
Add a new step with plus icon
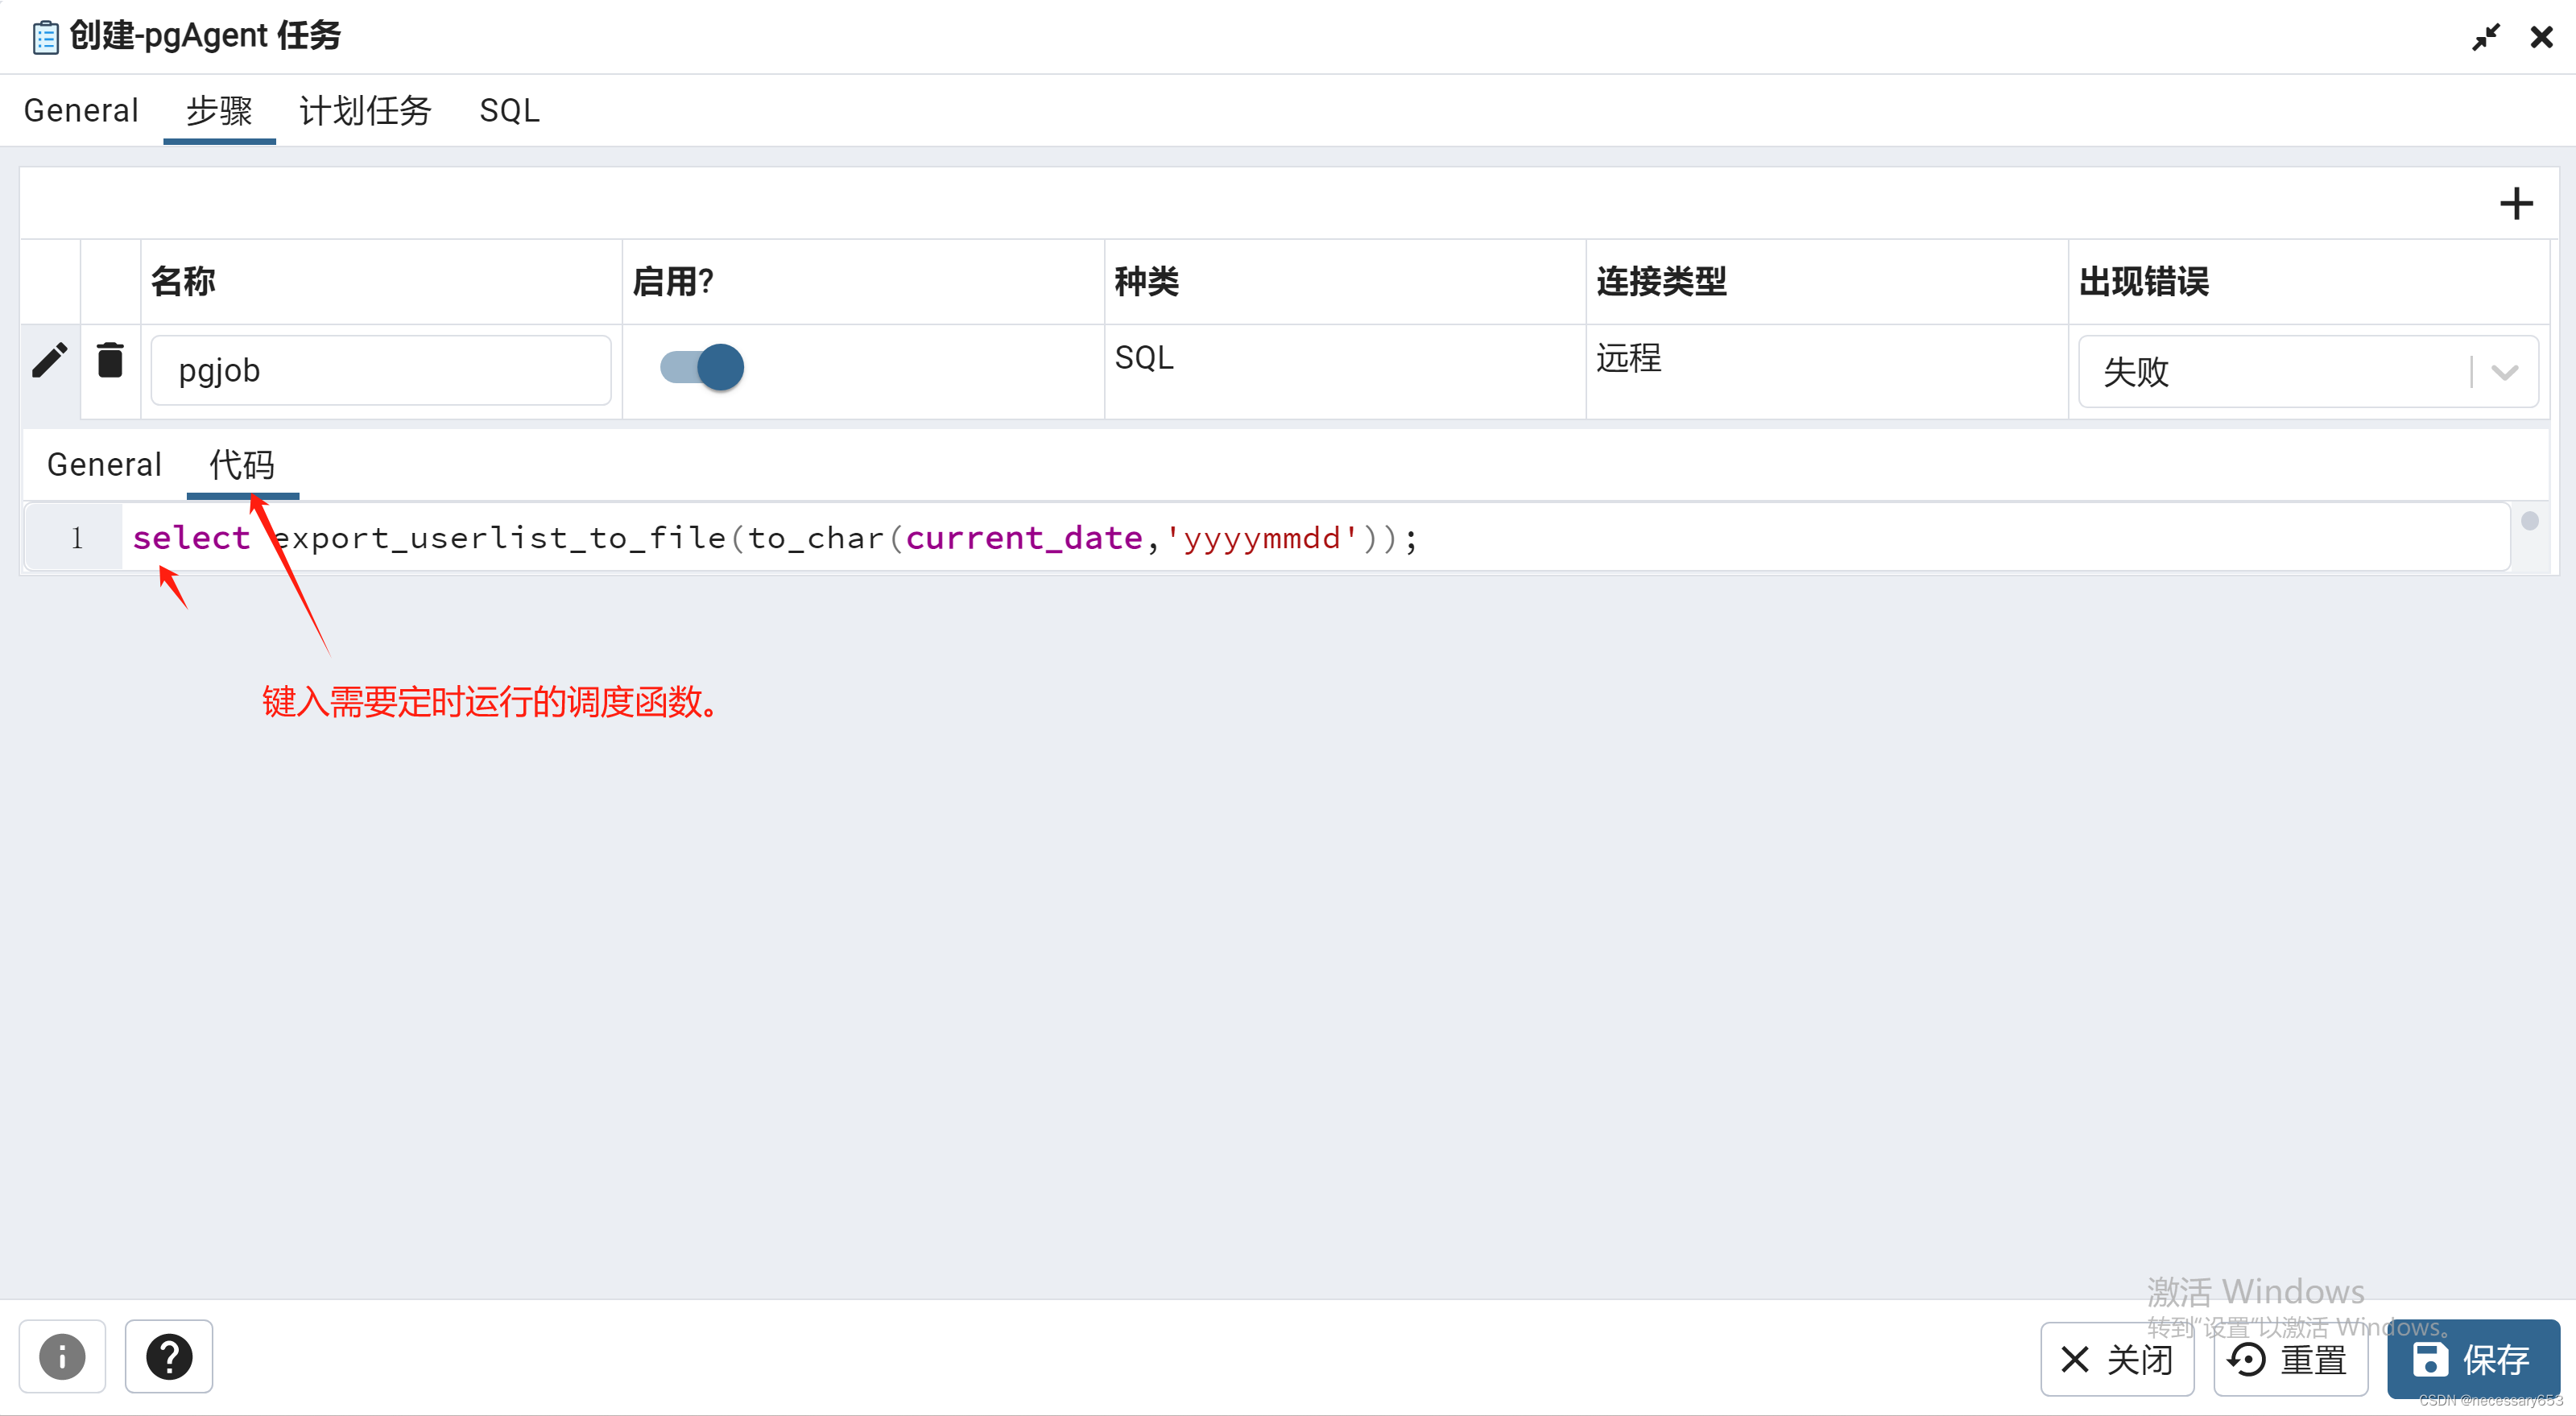(x=2516, y=204)
